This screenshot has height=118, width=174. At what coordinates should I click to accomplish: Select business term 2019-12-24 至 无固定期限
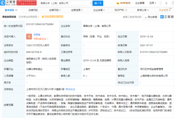[97, 60]
